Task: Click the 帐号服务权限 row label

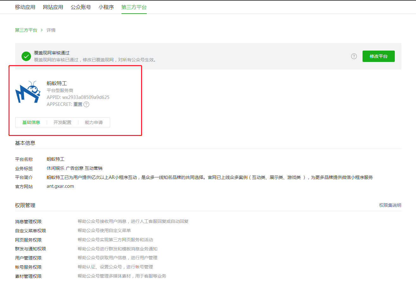Action: point(28,267)
